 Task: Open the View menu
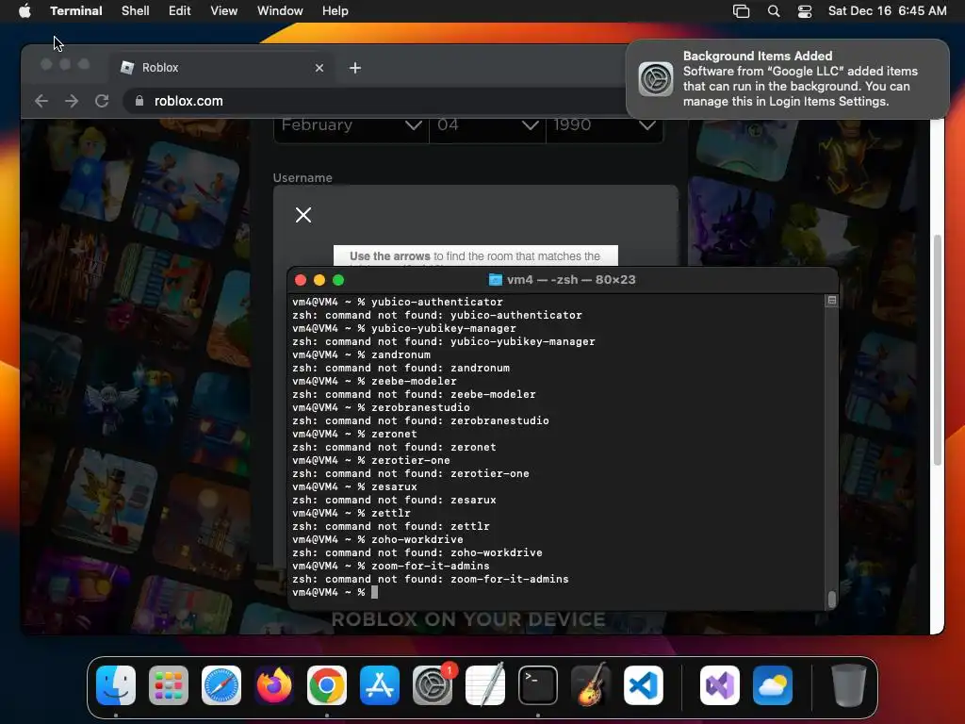224,10
